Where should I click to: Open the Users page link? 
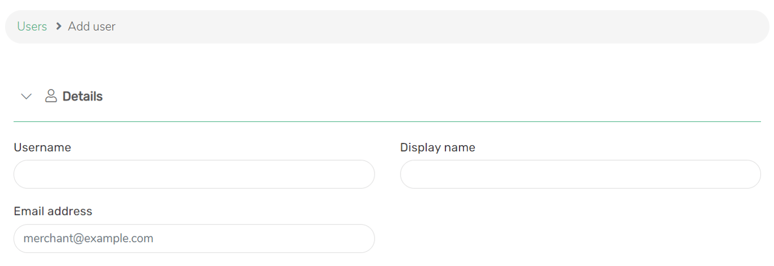(x=32, y=27)
